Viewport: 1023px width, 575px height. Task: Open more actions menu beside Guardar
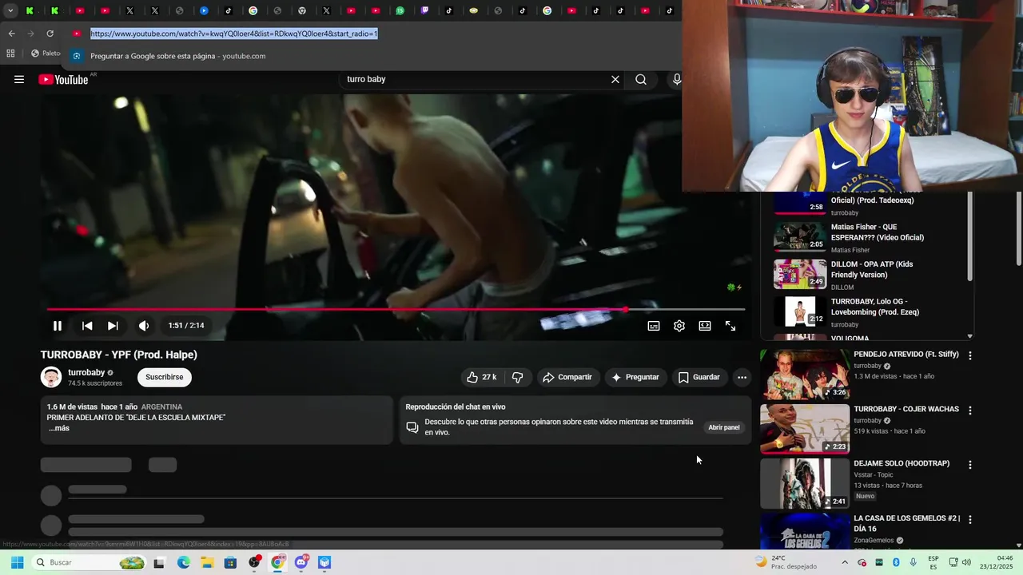point(742,377)
